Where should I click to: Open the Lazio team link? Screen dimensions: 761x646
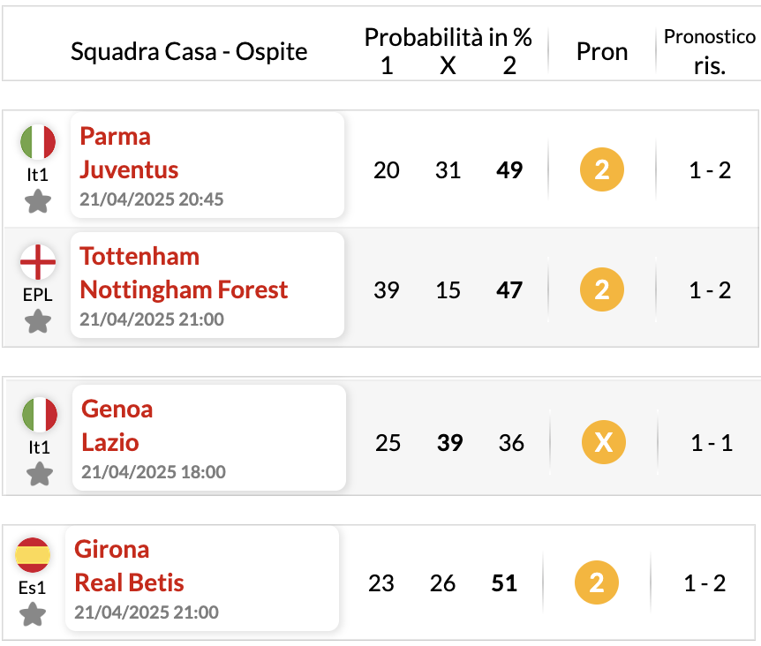click(110, 442)
